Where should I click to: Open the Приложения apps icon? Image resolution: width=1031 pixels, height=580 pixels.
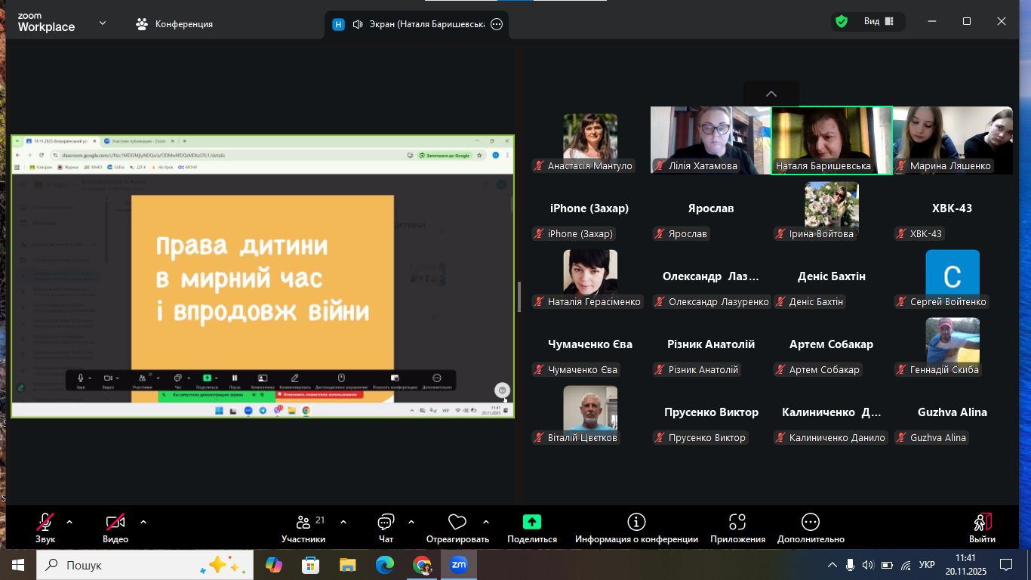737,528
